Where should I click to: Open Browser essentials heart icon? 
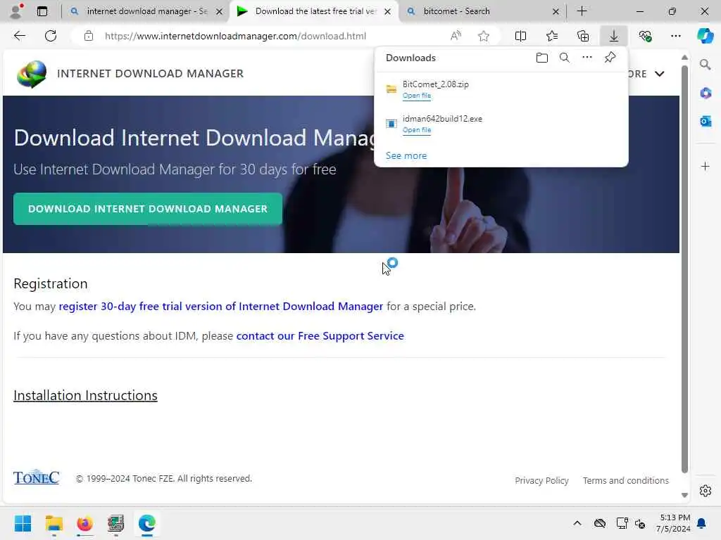pos(645,36)
